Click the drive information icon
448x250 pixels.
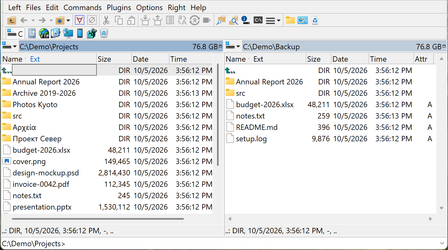click(245, 20)
